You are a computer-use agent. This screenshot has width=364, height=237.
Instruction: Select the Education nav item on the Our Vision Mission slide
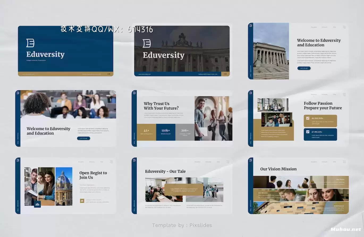(x=314, y=162)
